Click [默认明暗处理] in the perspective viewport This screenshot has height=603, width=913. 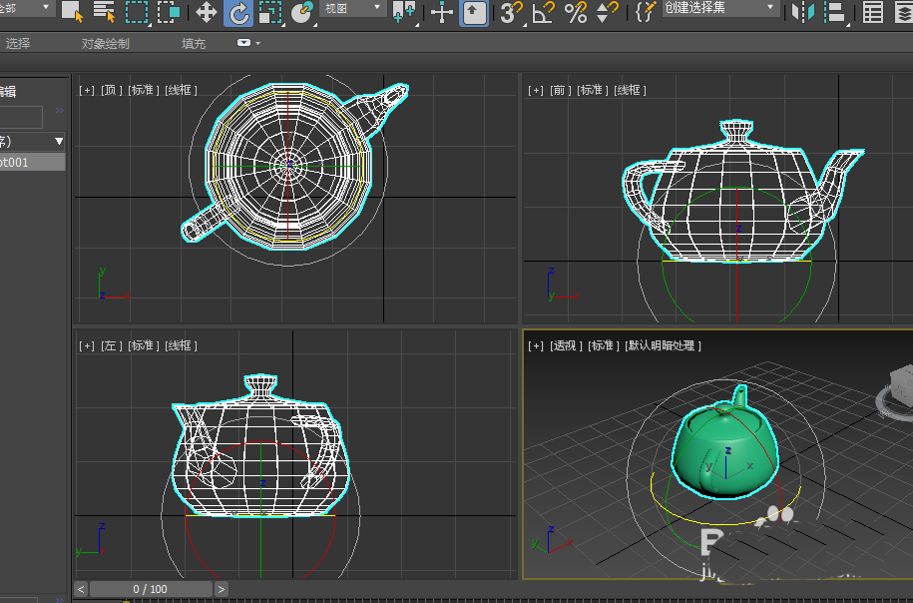point(664,345)
